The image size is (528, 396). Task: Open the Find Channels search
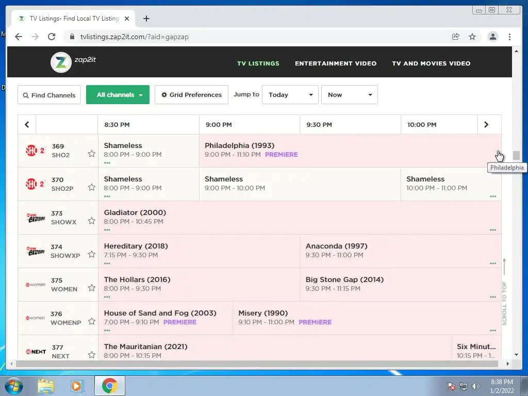coord(49,95)
